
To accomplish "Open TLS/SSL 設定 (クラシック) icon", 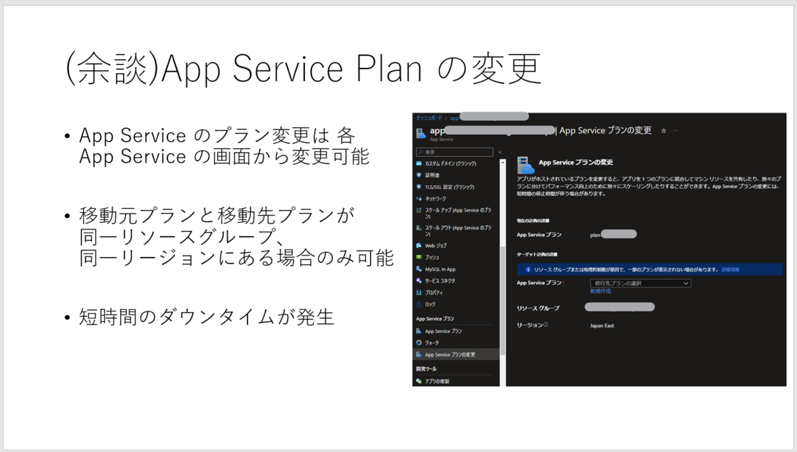I will click(x=418, y=187).
